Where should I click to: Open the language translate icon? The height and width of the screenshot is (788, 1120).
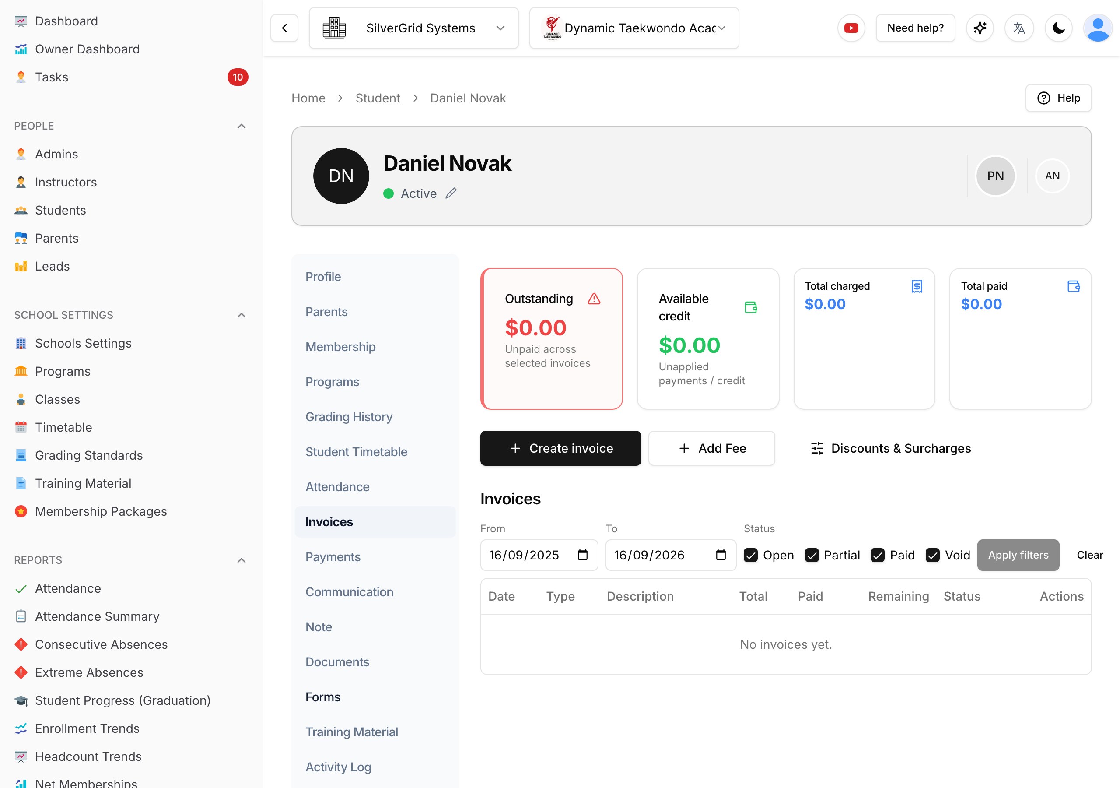click(x=1019, y=28)
